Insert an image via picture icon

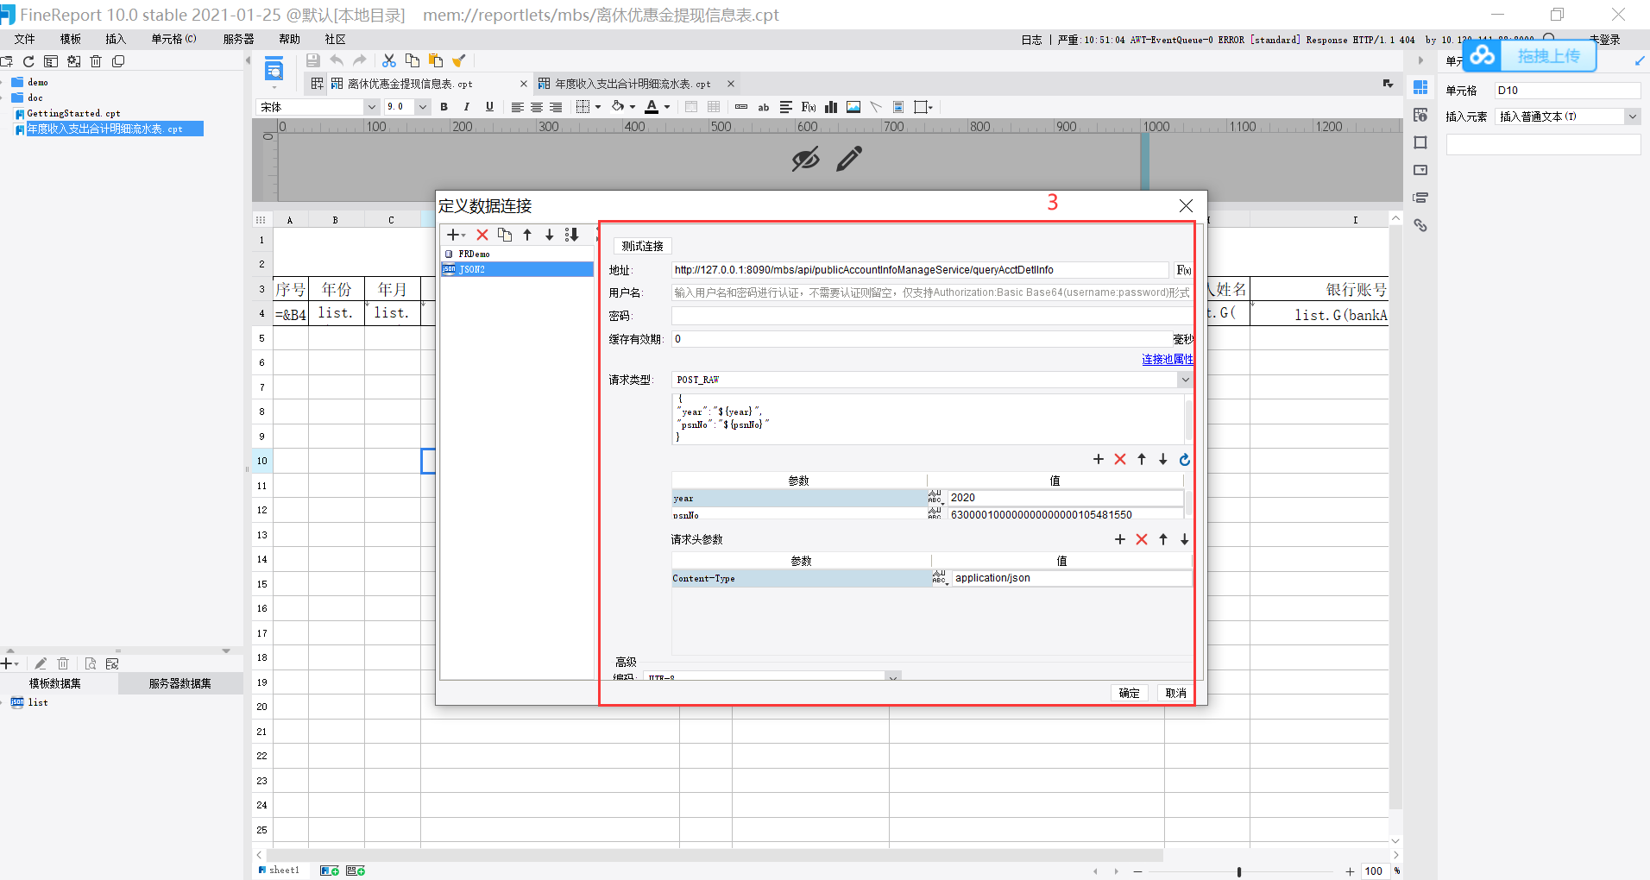coord(853,107)
